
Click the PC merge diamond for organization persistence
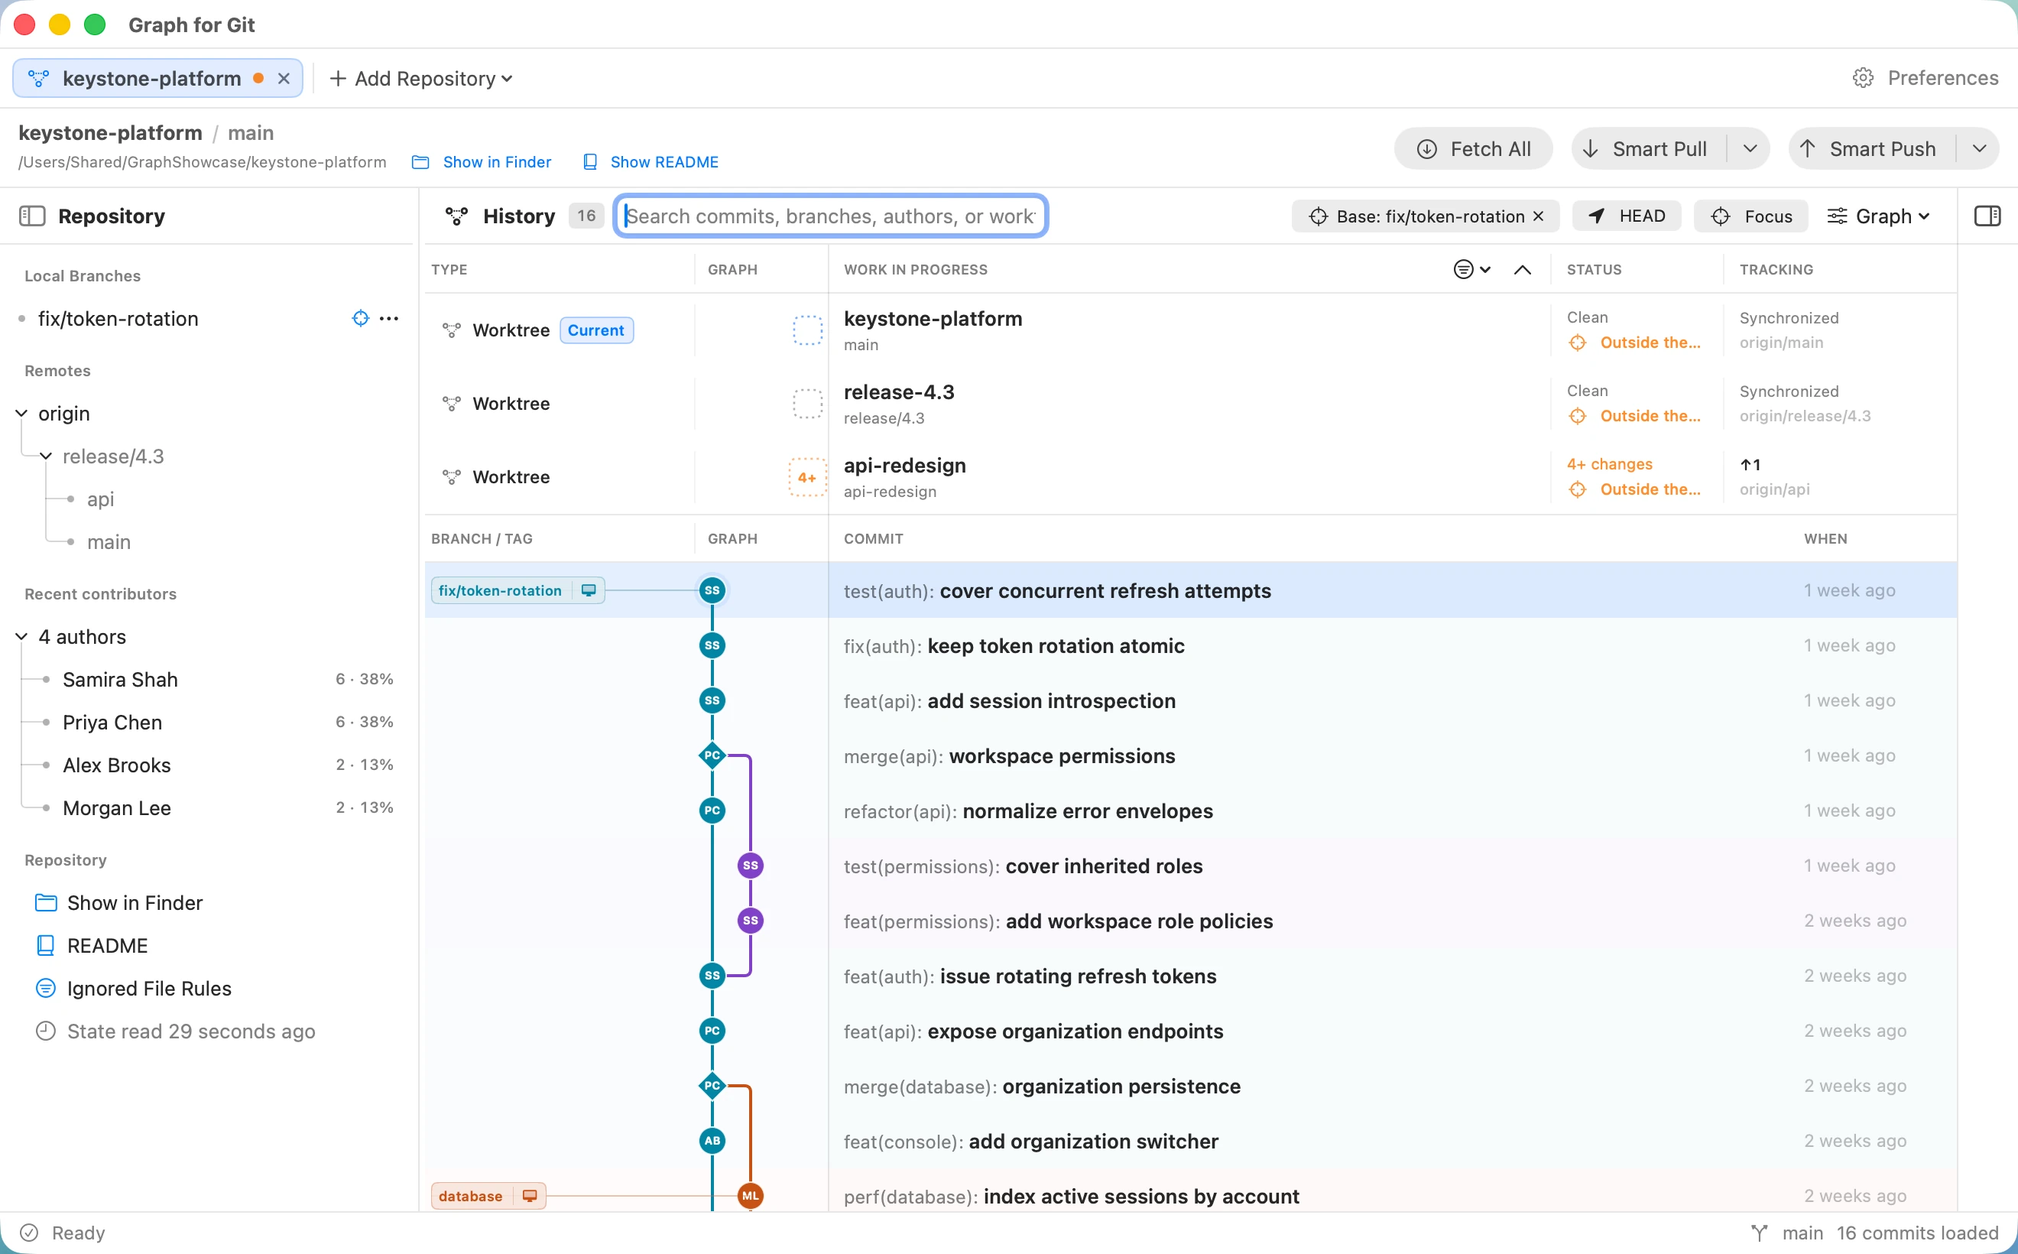coord(712,1086)
